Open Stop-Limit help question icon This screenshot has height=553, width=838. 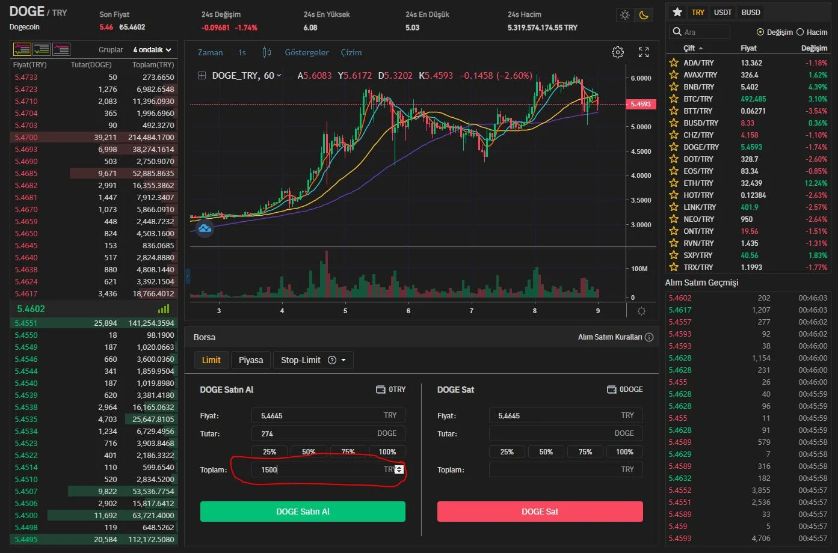click(332, 360)
